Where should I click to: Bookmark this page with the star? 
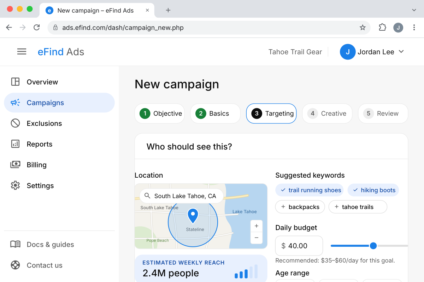click(363, 27)
